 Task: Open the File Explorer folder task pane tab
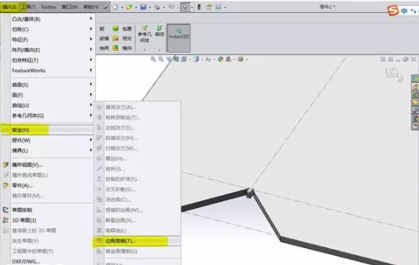click(415, 102)
